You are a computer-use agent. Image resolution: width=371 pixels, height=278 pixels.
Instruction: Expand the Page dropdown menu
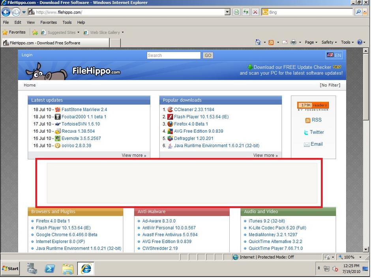[311, 42]
